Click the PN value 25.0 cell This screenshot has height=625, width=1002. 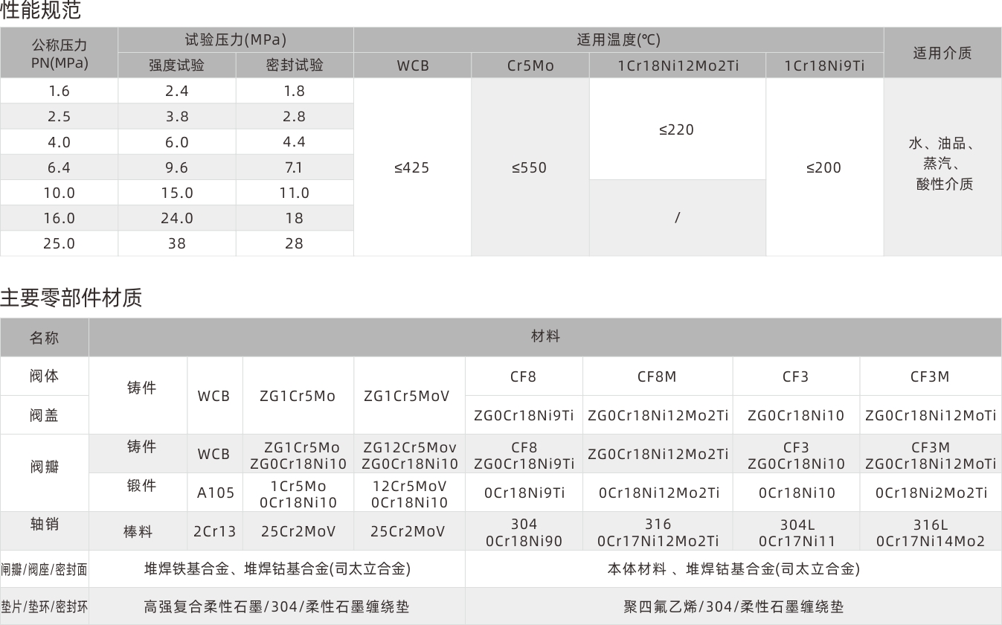tap(59, 243)
